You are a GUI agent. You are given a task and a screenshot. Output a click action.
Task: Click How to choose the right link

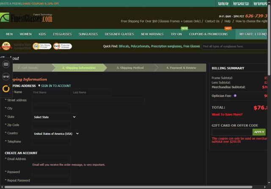[x=252, y=21]
